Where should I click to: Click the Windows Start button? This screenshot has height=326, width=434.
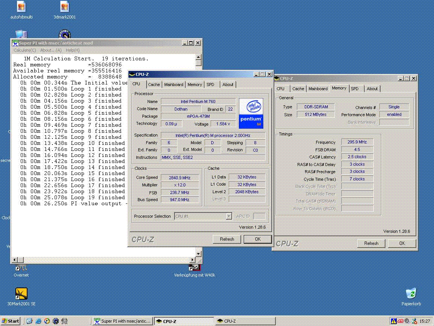11,321
